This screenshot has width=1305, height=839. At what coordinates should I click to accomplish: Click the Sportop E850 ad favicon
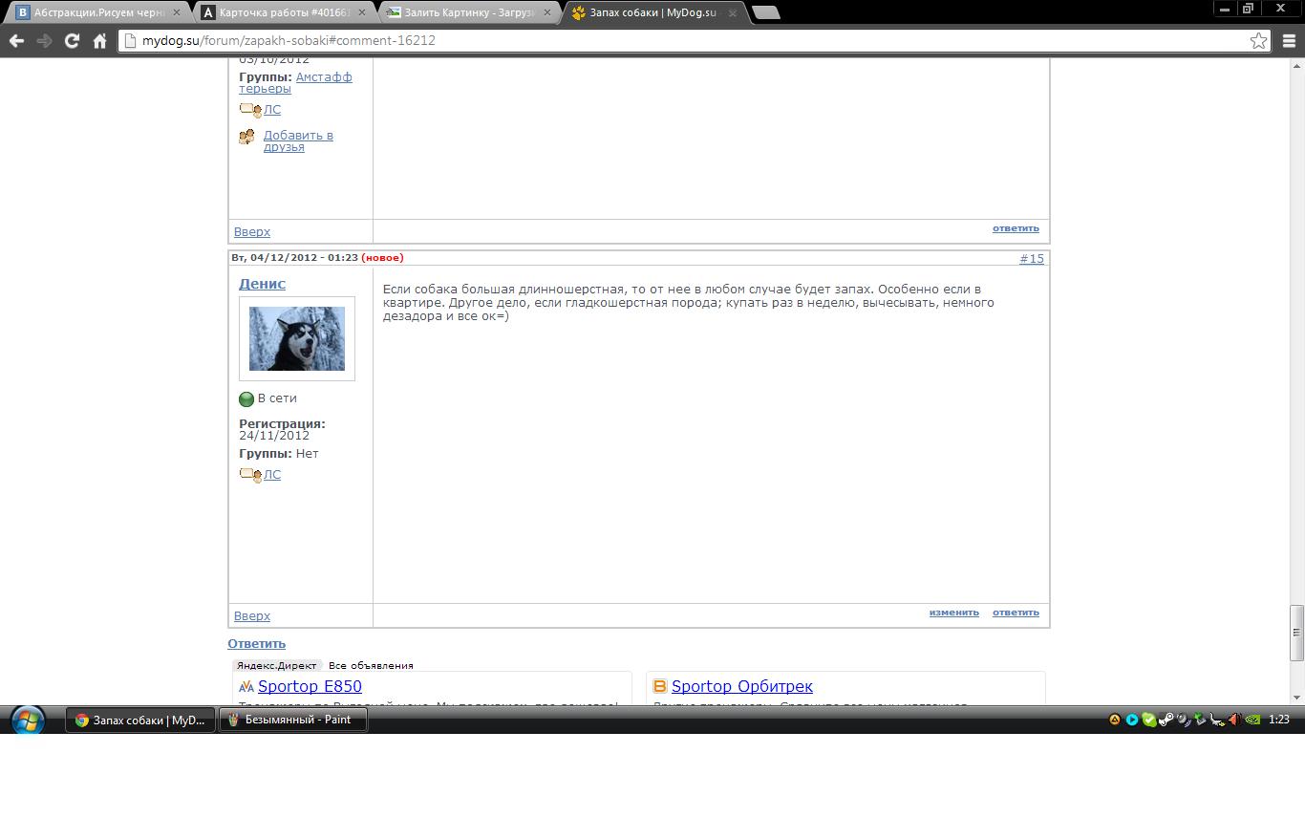pos(246,686)
